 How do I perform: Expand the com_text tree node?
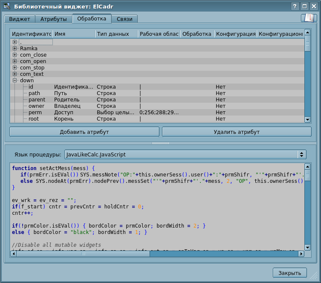tap(15, 74)
